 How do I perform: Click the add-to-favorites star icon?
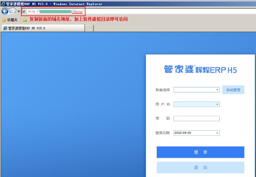pos(25,20)
